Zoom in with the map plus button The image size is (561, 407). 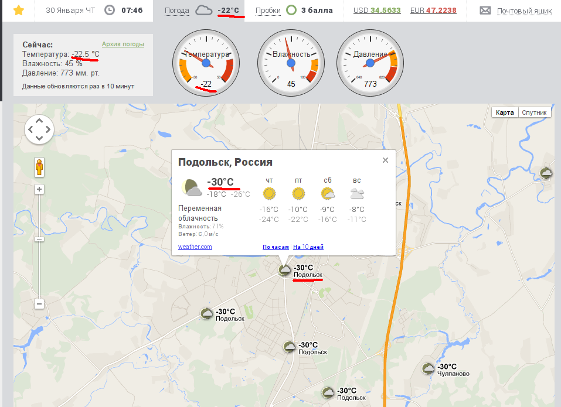point(39,189)
